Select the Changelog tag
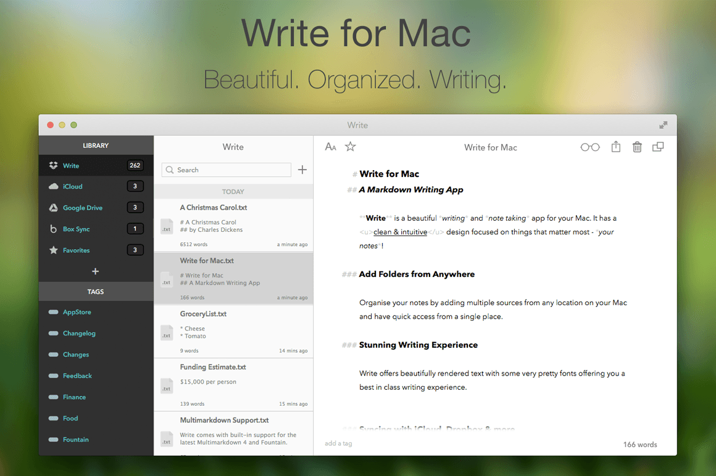 96,334
